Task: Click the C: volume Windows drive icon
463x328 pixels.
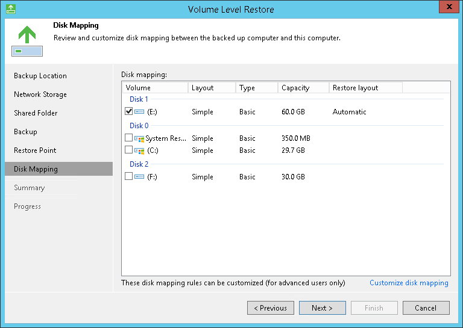Action: pos(139,150)
